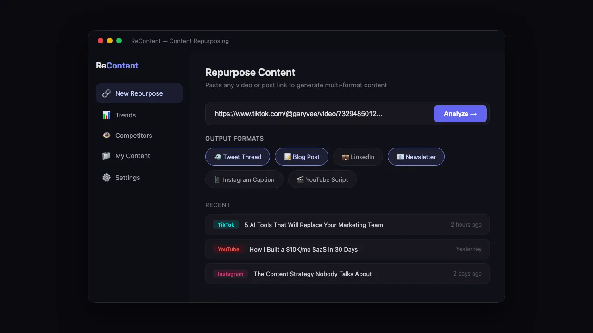The image size is (593, 333).
Task: Click the phone icon on Instagram Caption
Action: point(217,179)
